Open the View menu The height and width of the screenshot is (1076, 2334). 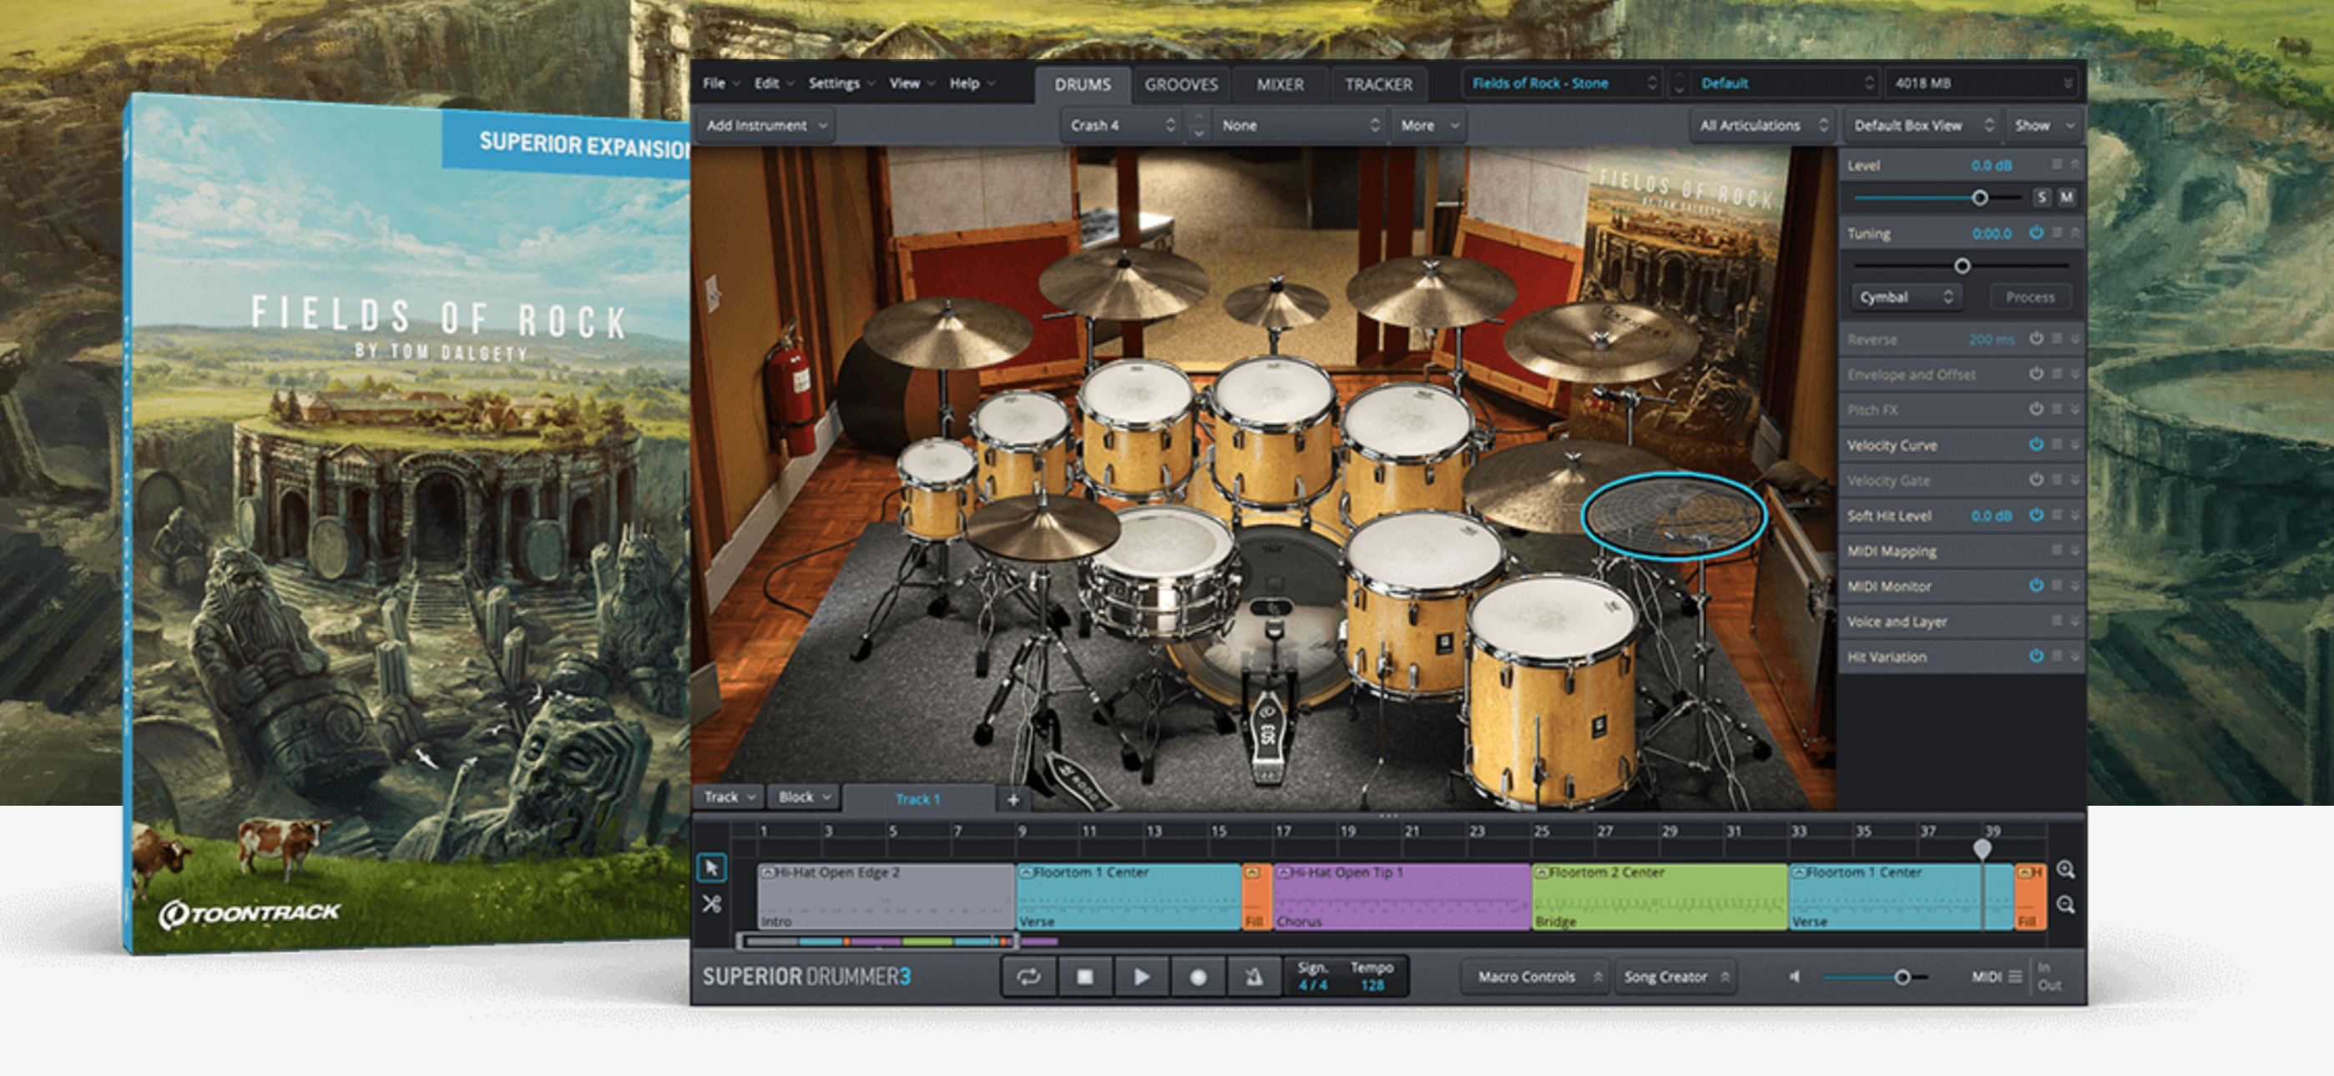(x=912, y=83)
